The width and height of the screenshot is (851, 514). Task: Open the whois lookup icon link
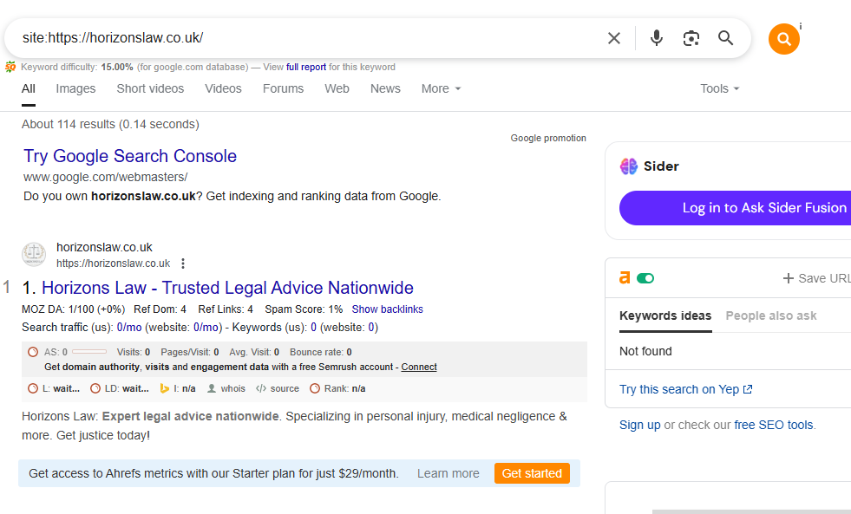pos(212,389)
